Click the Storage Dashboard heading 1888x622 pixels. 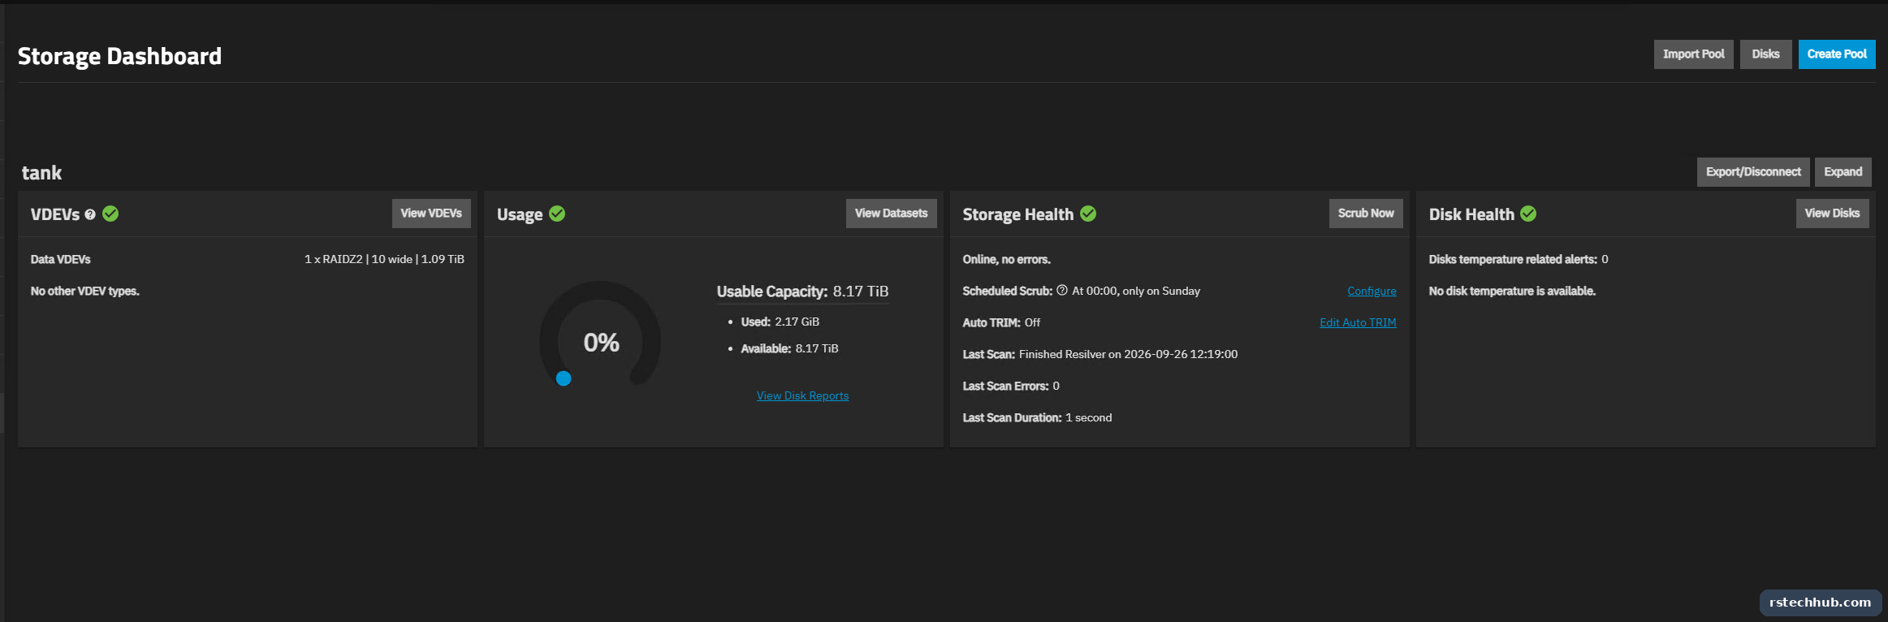119,56
